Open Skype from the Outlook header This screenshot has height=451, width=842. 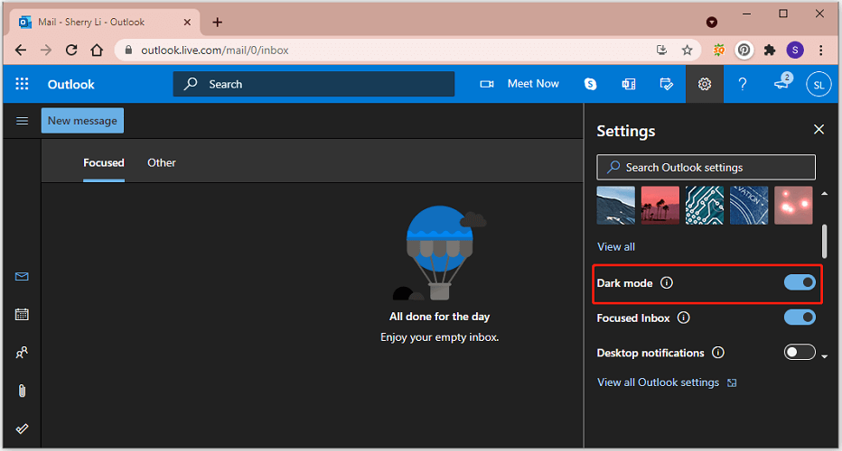pos(590,84)
